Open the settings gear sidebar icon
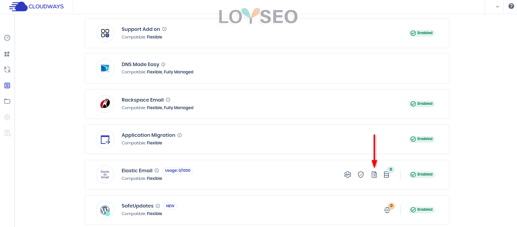This screenshot has height=227, width=517. click(7, 117)
